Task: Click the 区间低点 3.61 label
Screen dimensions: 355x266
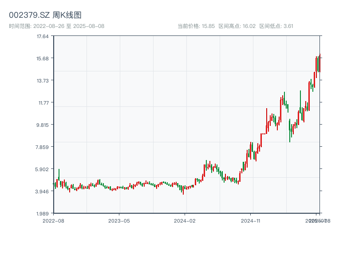Action: (276, 26)
